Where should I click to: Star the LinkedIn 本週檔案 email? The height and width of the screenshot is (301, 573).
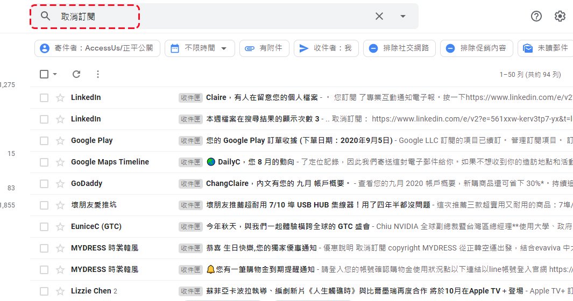click(60, 119)
